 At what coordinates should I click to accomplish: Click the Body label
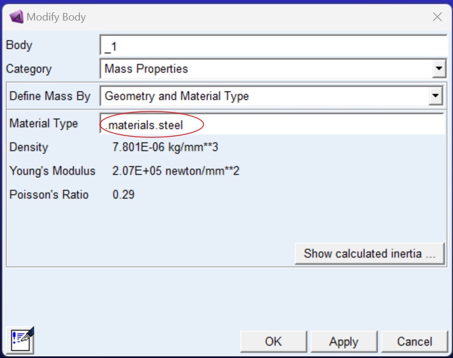pyautogui.click(x=19, y=45)
